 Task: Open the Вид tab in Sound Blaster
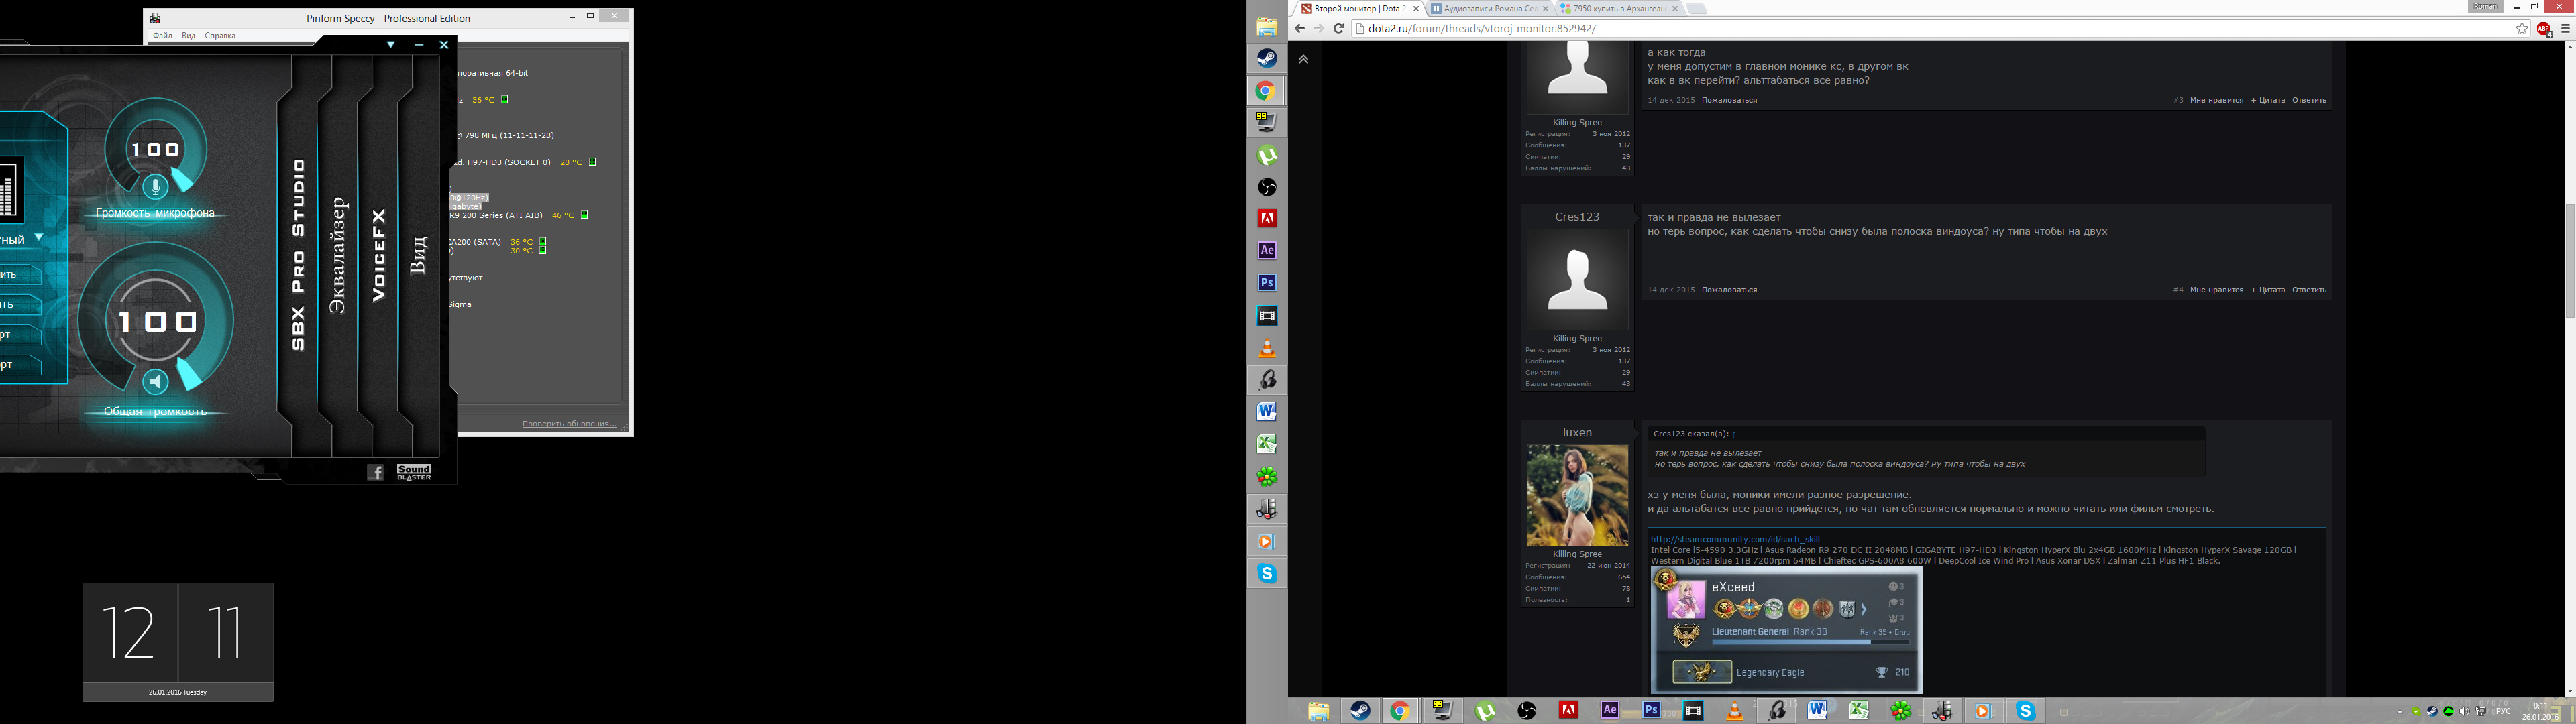418,255
